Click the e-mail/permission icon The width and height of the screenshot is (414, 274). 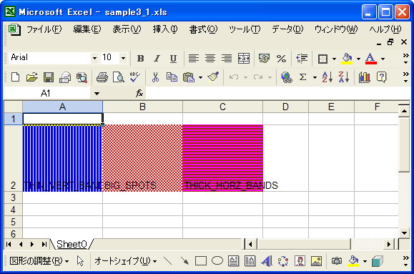pos(65,77)
